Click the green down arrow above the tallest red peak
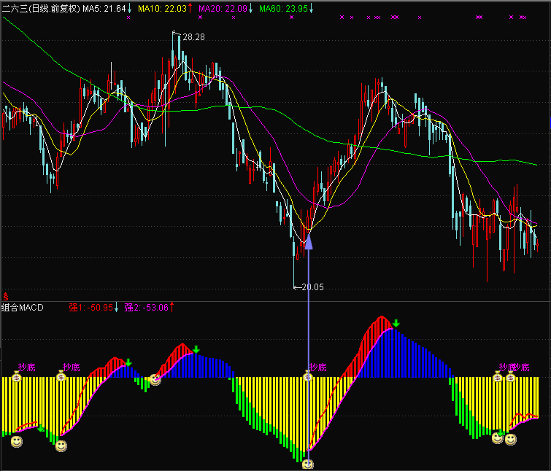The width and height of the screenshot is (551, 471). [x=396, y=323]
